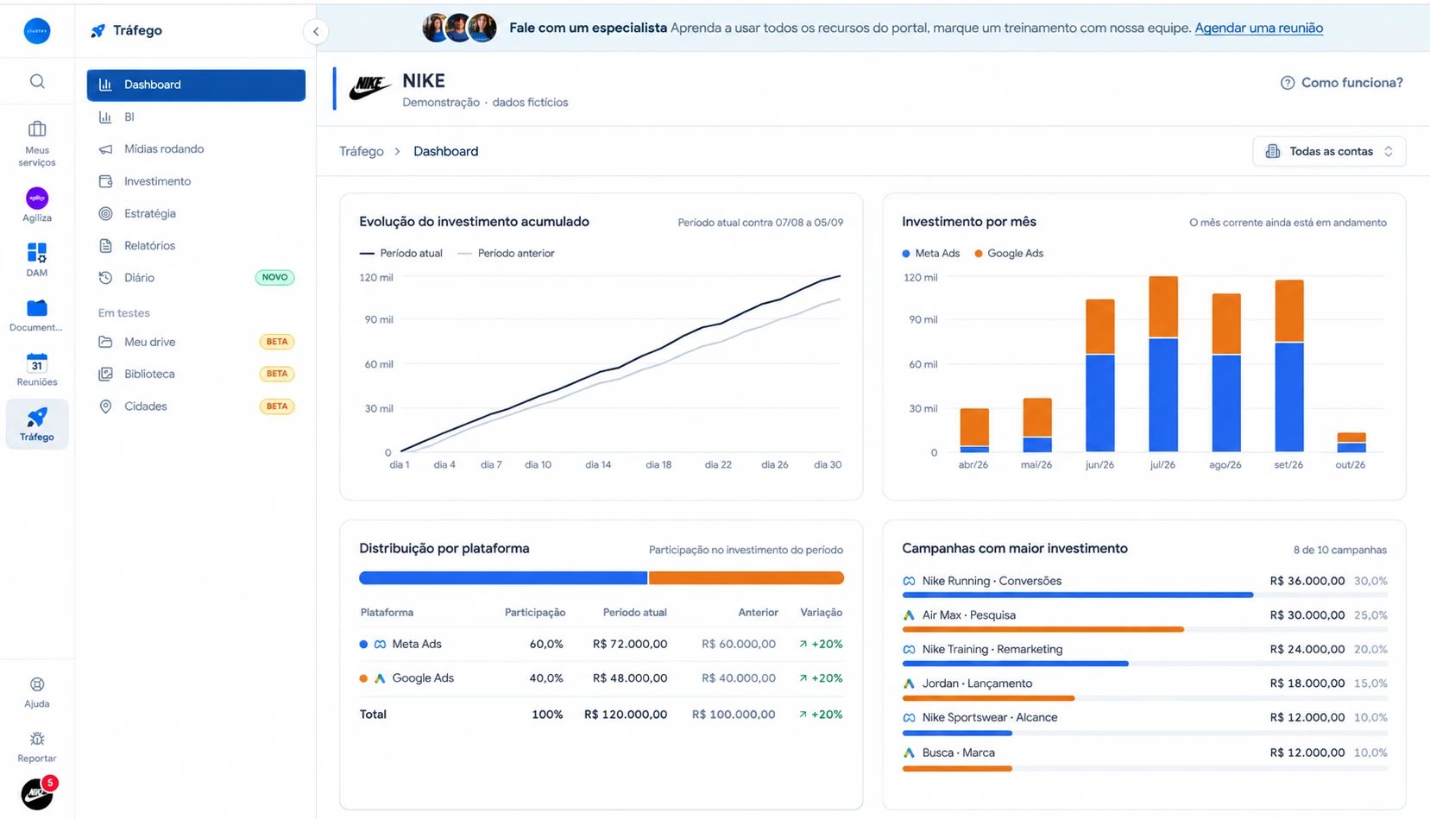1430x819 pixels.
Task: Click the Meta Ads row in platform table
Action: coord(601,644)
